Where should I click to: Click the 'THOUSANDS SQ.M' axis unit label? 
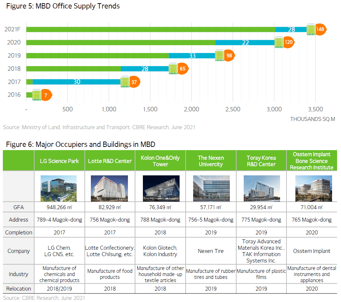coord(312,119)
